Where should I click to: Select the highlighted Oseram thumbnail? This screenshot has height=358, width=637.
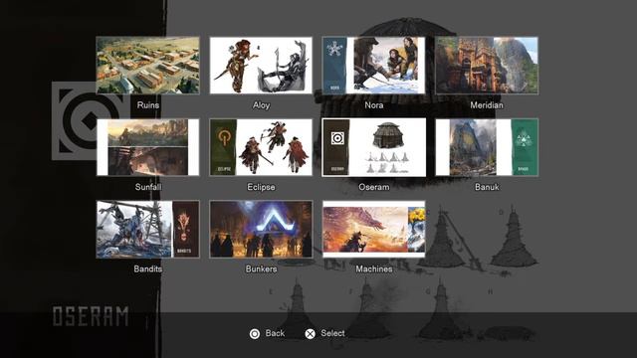click(x=374, y=147)
